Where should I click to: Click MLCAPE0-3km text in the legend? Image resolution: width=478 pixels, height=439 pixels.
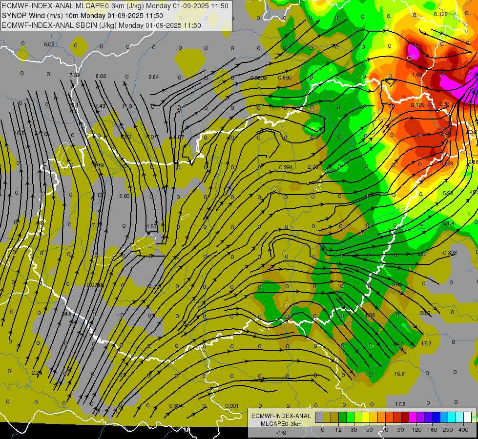click(281, 424)
